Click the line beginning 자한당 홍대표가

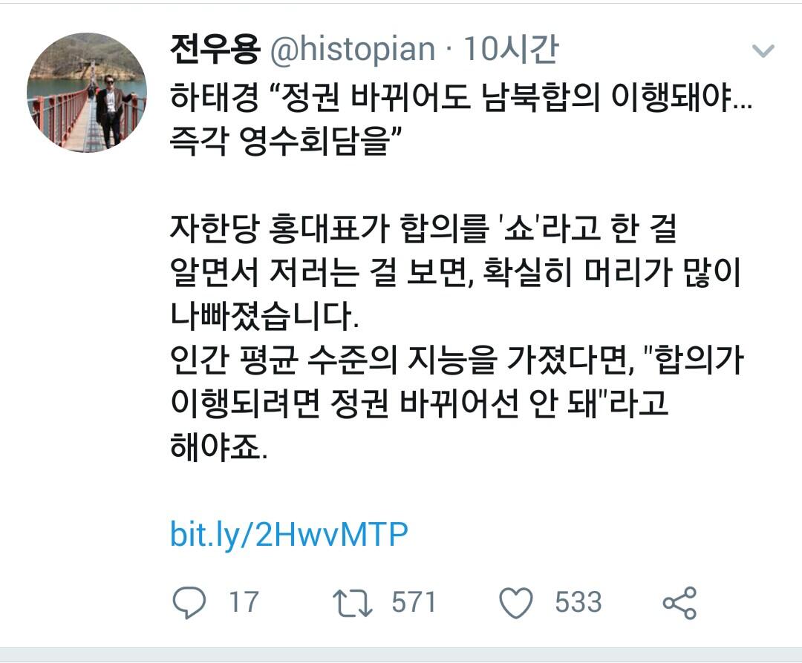click(423, 228)
